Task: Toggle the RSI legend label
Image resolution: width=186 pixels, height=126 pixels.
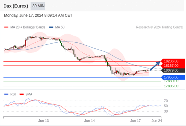Action: (13, 94)
